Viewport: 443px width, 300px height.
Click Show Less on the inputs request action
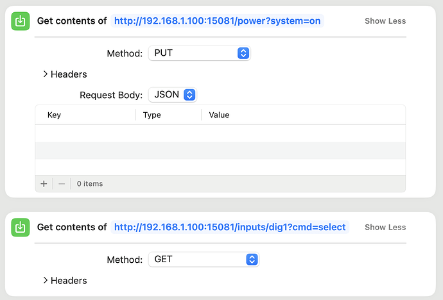tap(385, 228)
